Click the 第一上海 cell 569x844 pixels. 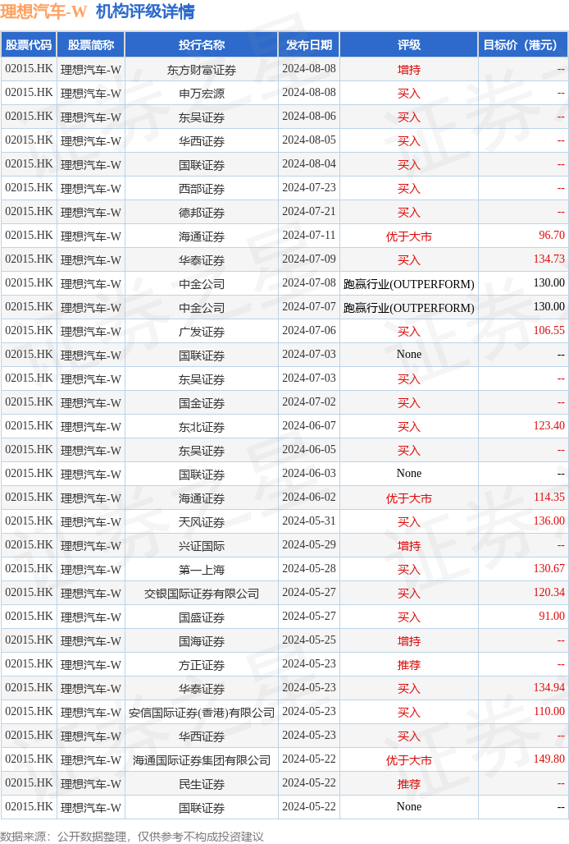(202, 570)
